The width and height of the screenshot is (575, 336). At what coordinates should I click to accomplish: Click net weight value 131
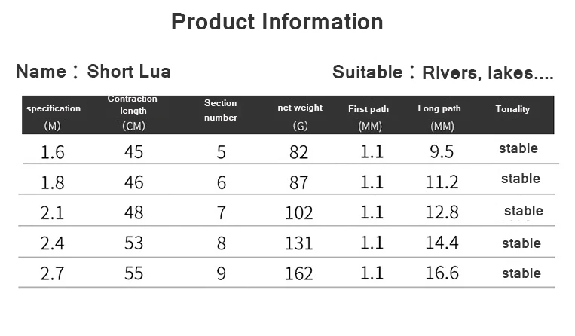299,243
